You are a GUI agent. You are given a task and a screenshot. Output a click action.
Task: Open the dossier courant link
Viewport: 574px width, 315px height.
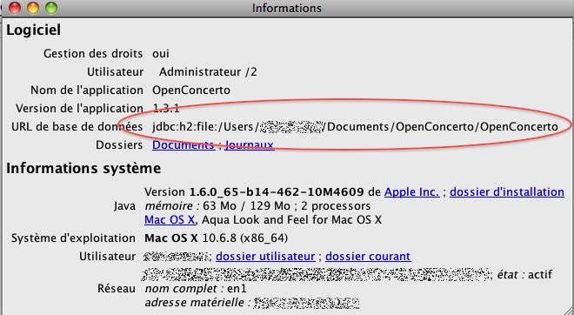pyautogui.click(x=368, y=257)
